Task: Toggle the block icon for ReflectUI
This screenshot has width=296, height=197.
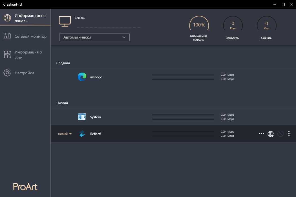Action: [x=280, y=134]
